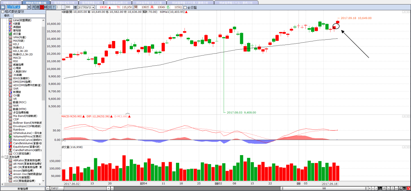Click the Aroon Osc indicator icon

[10, 174]
